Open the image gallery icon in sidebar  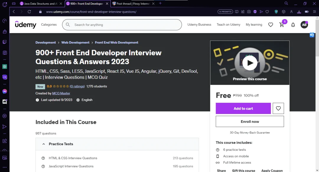coord(4,158)
